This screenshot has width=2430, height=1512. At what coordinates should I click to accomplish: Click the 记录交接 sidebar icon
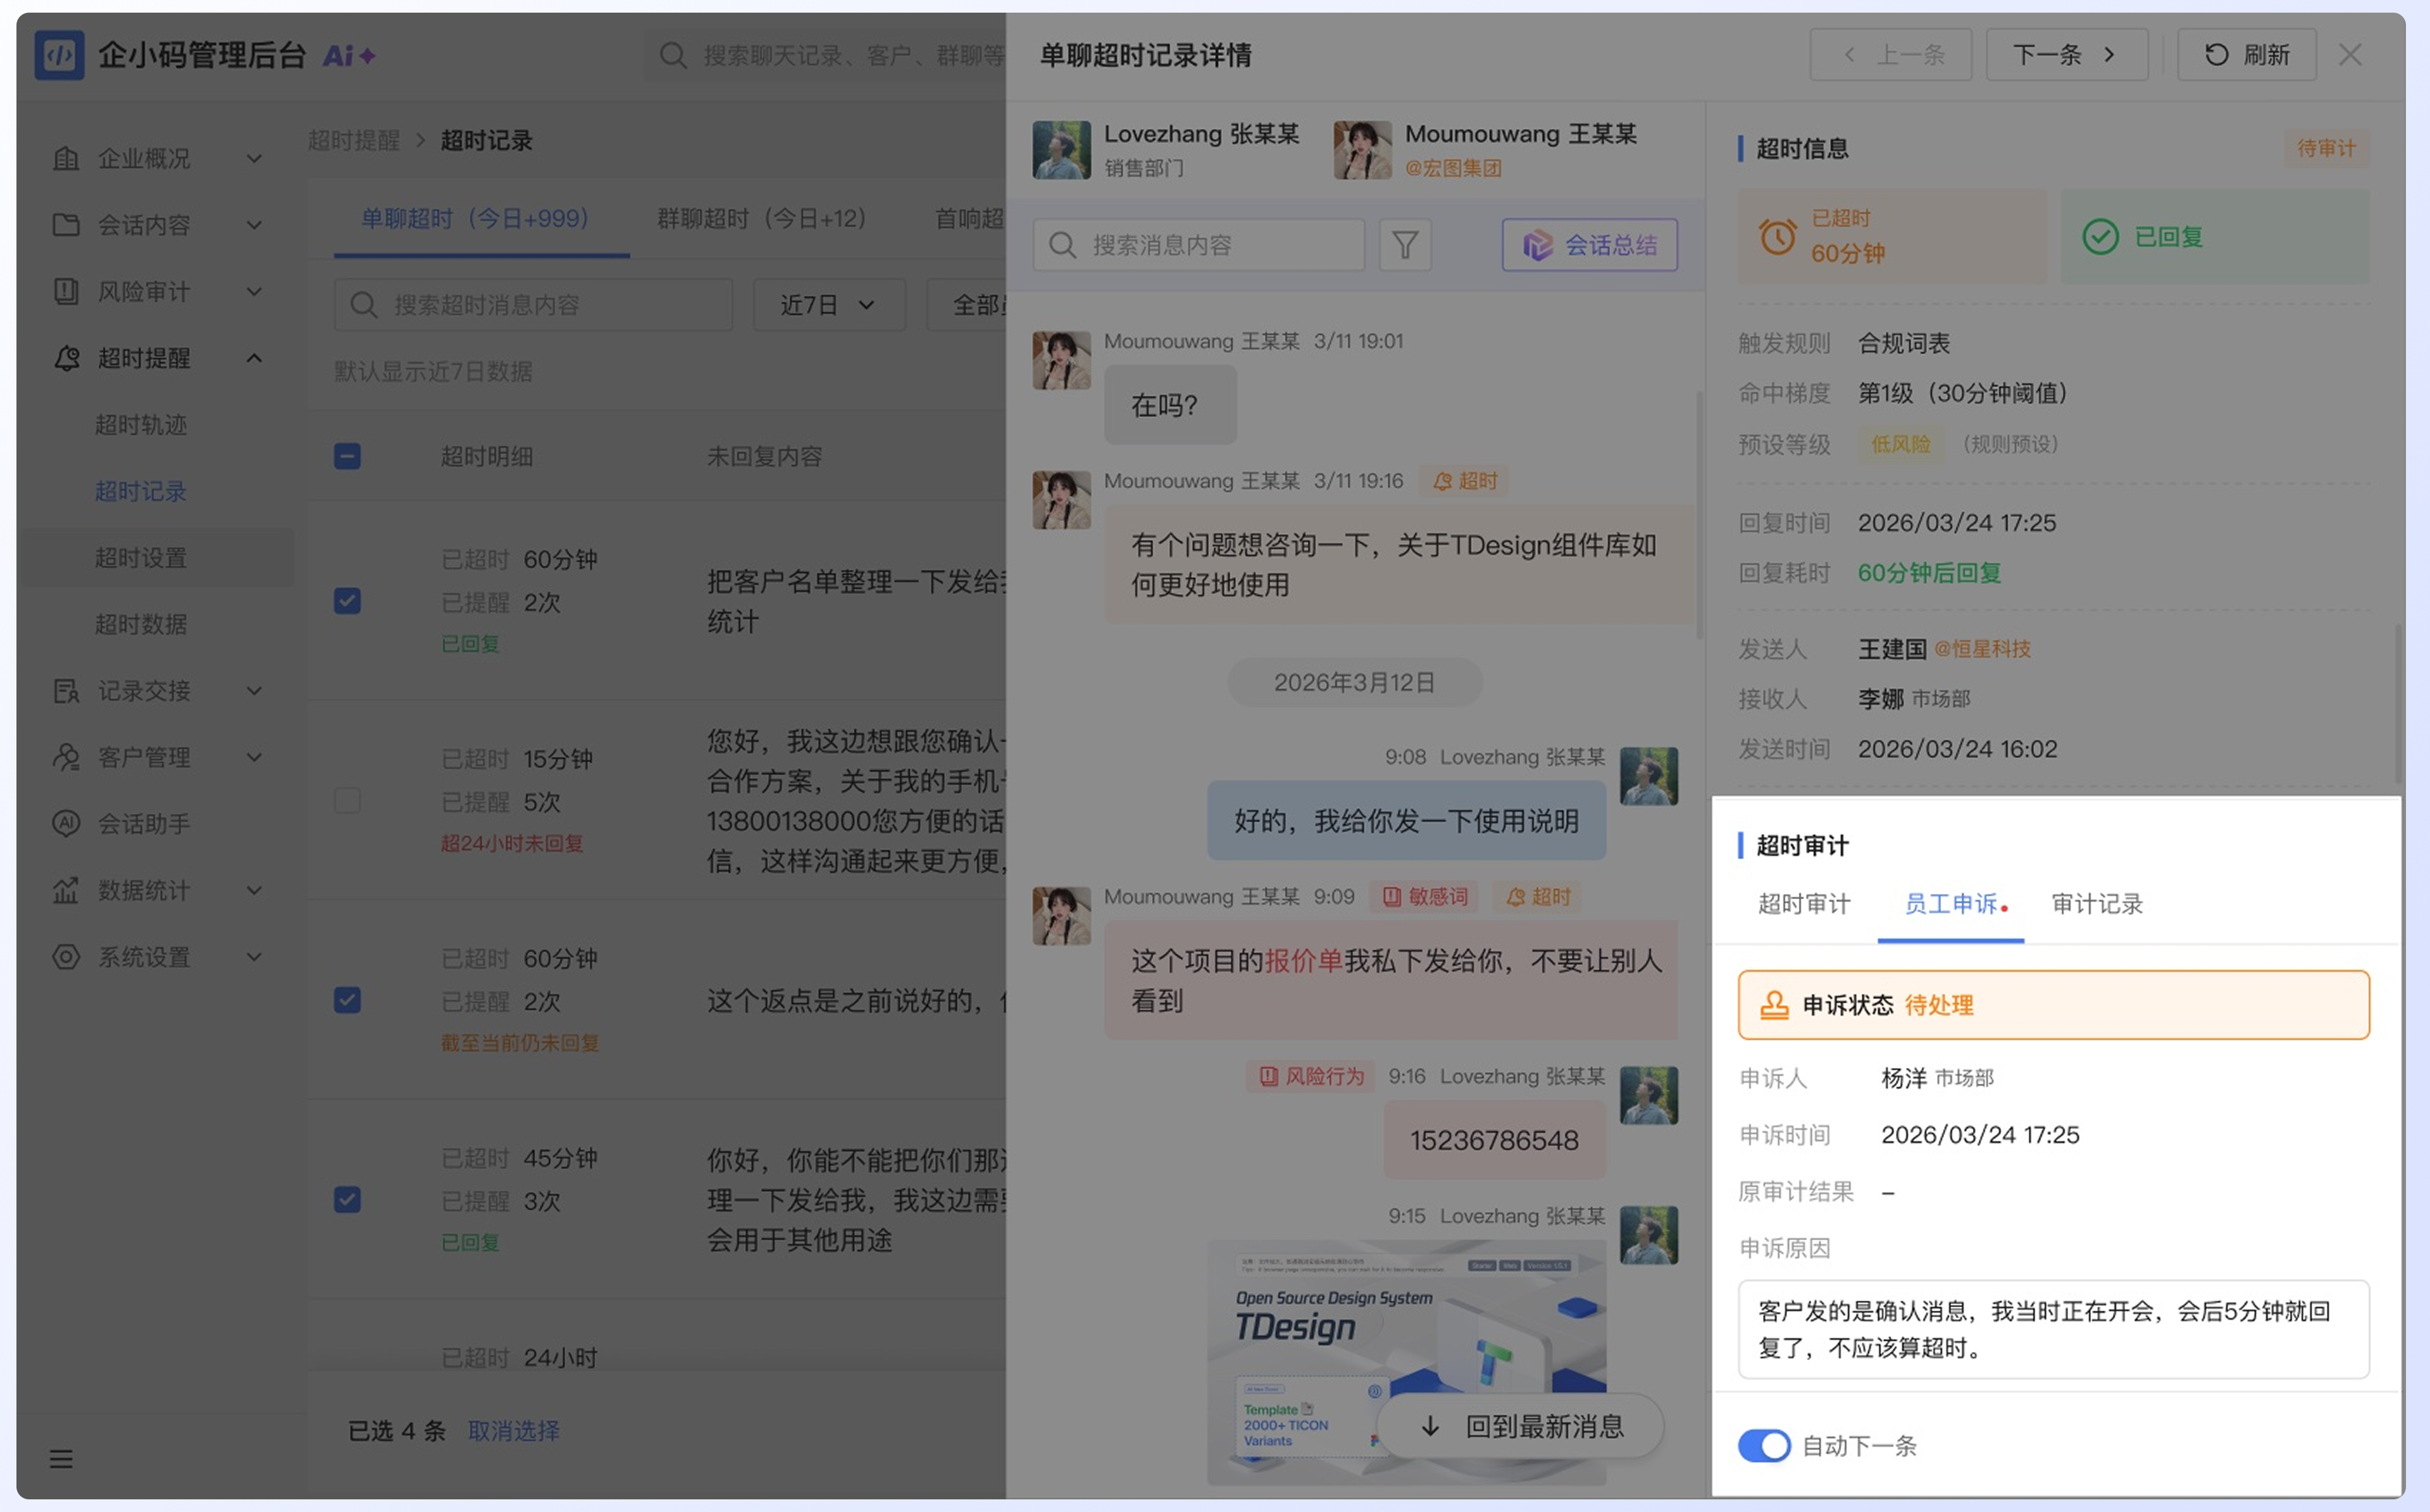pos(66,691)
